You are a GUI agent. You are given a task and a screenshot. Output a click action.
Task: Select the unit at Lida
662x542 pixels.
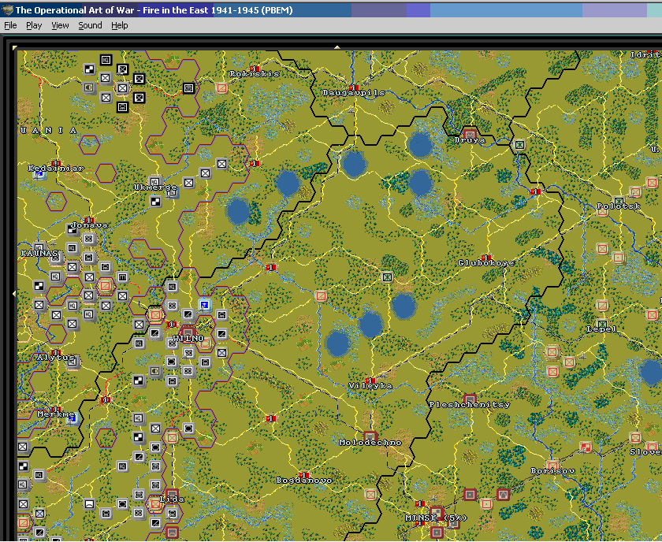tap(172, 494)
